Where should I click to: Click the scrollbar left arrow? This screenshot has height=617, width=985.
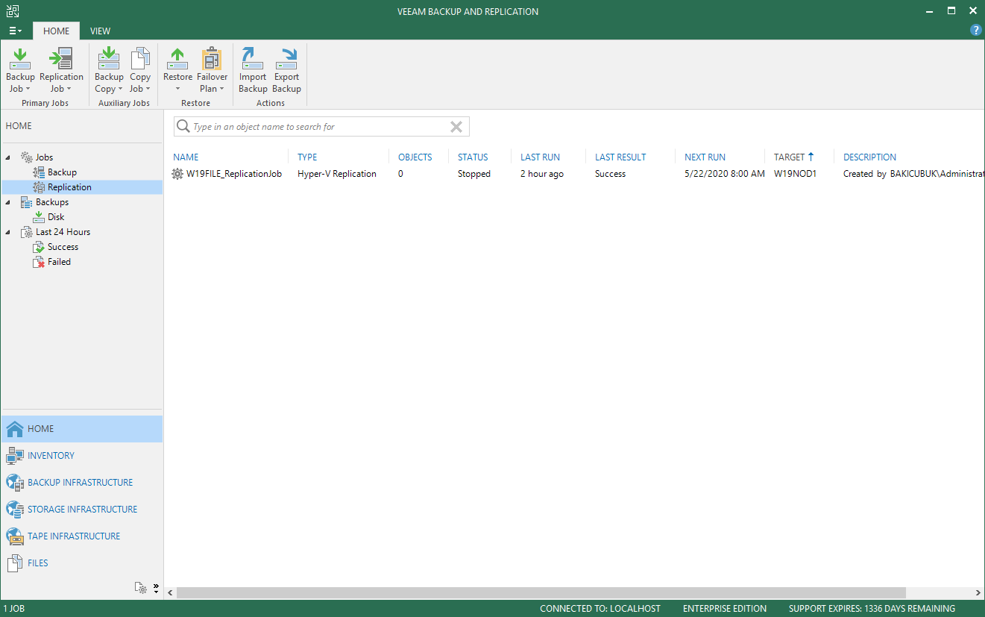point(170,593)
